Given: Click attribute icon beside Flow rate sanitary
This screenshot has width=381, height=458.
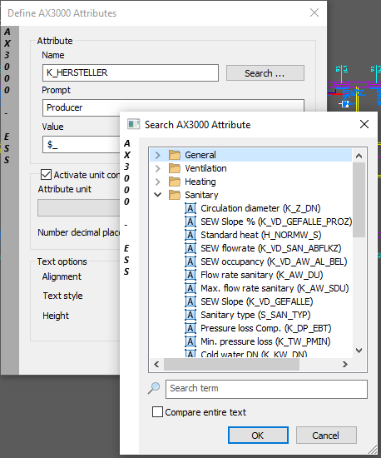Looking at the screenshot, I should (190, 275).
